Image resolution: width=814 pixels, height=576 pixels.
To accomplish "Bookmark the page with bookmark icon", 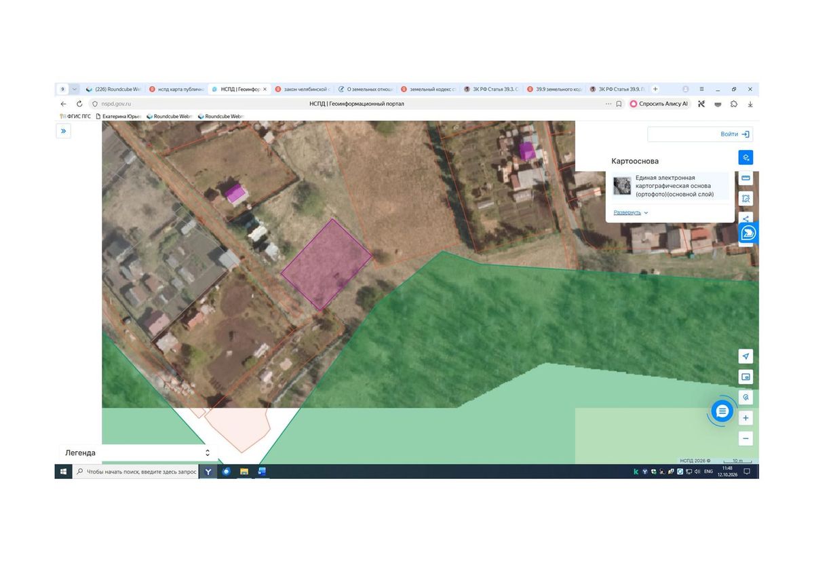I will (619, 104).
